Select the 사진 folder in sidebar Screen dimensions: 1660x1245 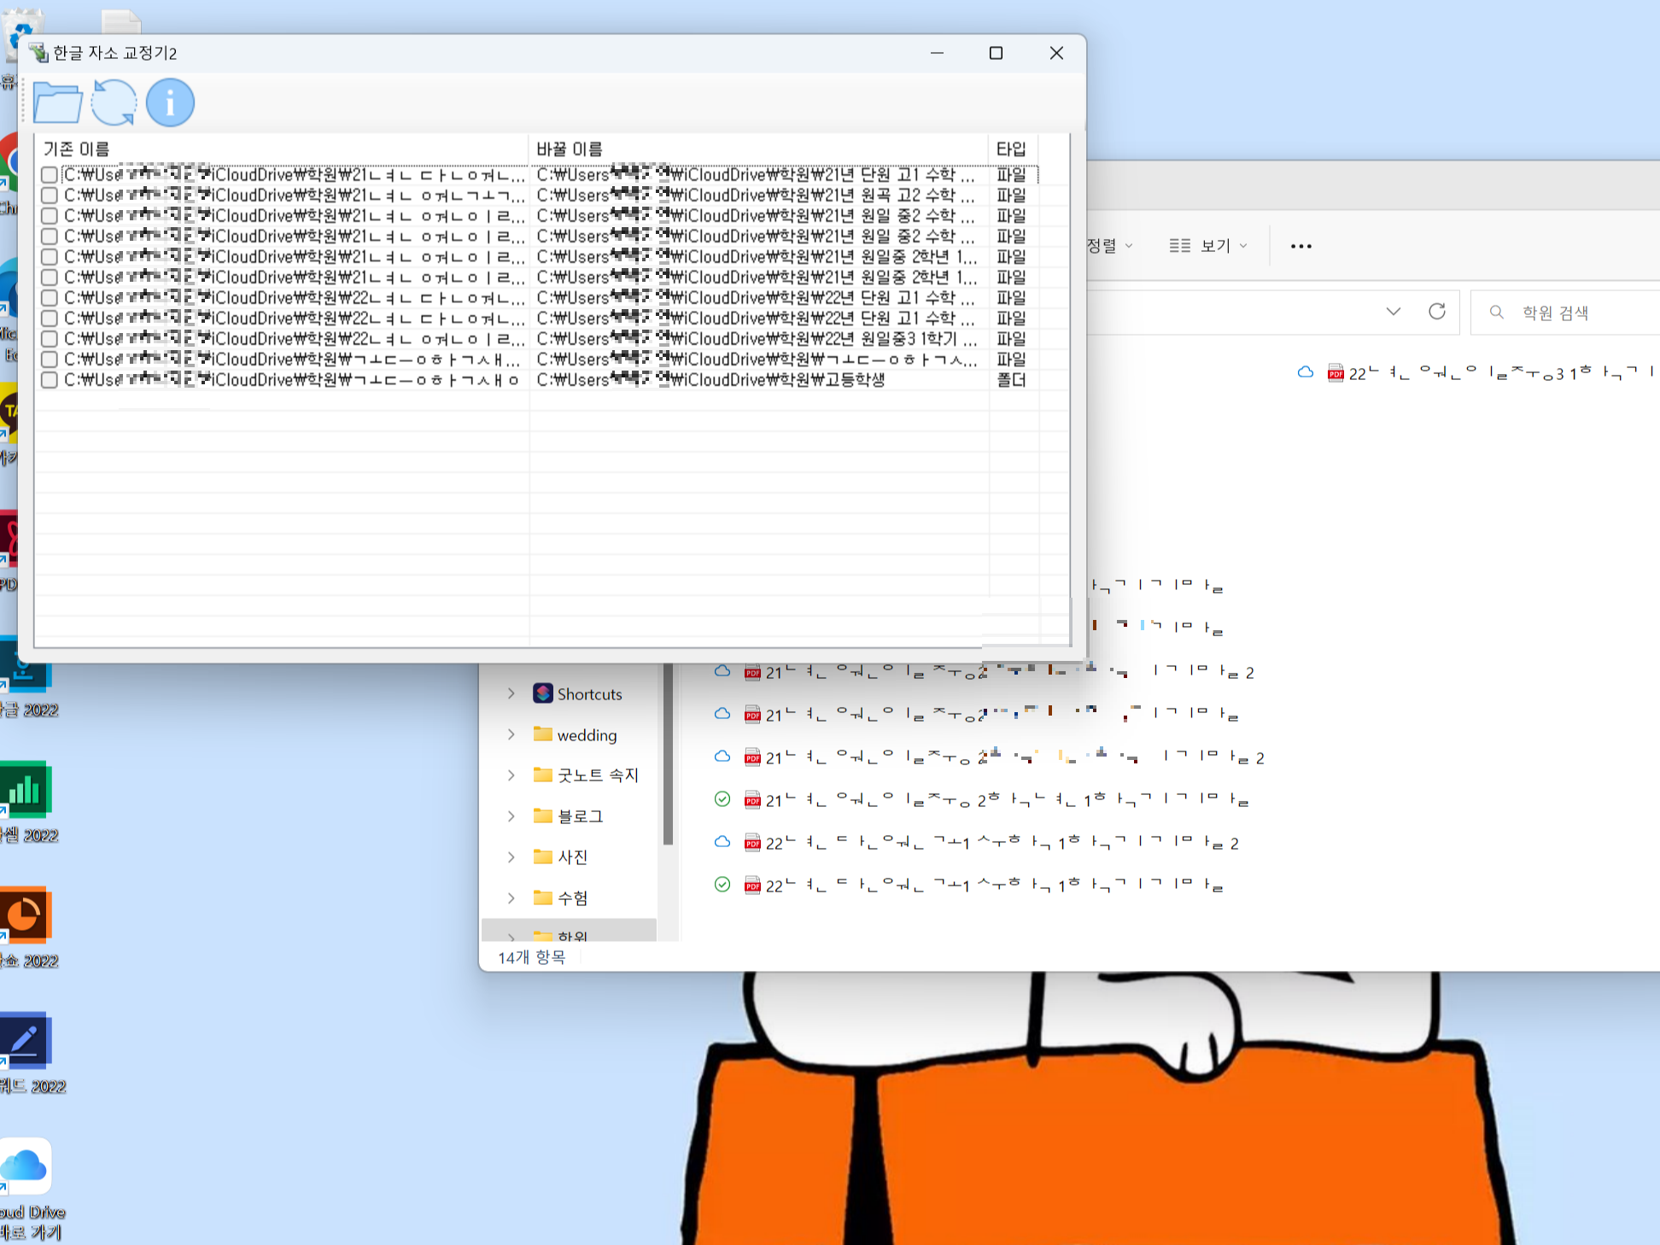(x=571, y=857)
